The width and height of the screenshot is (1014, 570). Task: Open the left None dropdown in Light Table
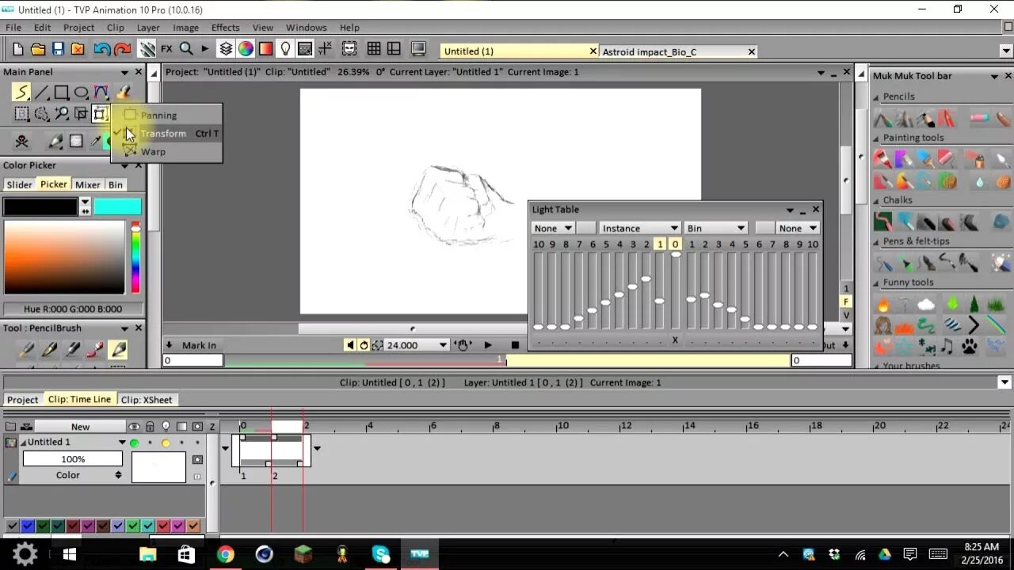[x=552, y=228]
